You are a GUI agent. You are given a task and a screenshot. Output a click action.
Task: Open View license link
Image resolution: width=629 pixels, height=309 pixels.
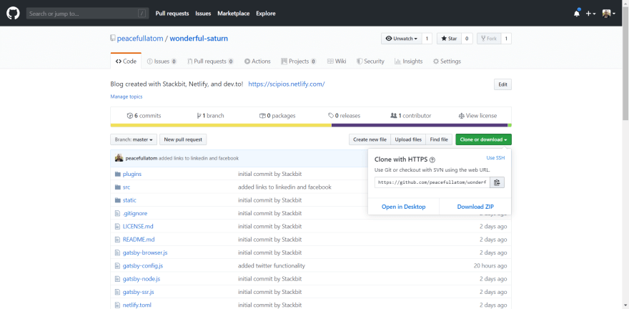pos(477,116)
